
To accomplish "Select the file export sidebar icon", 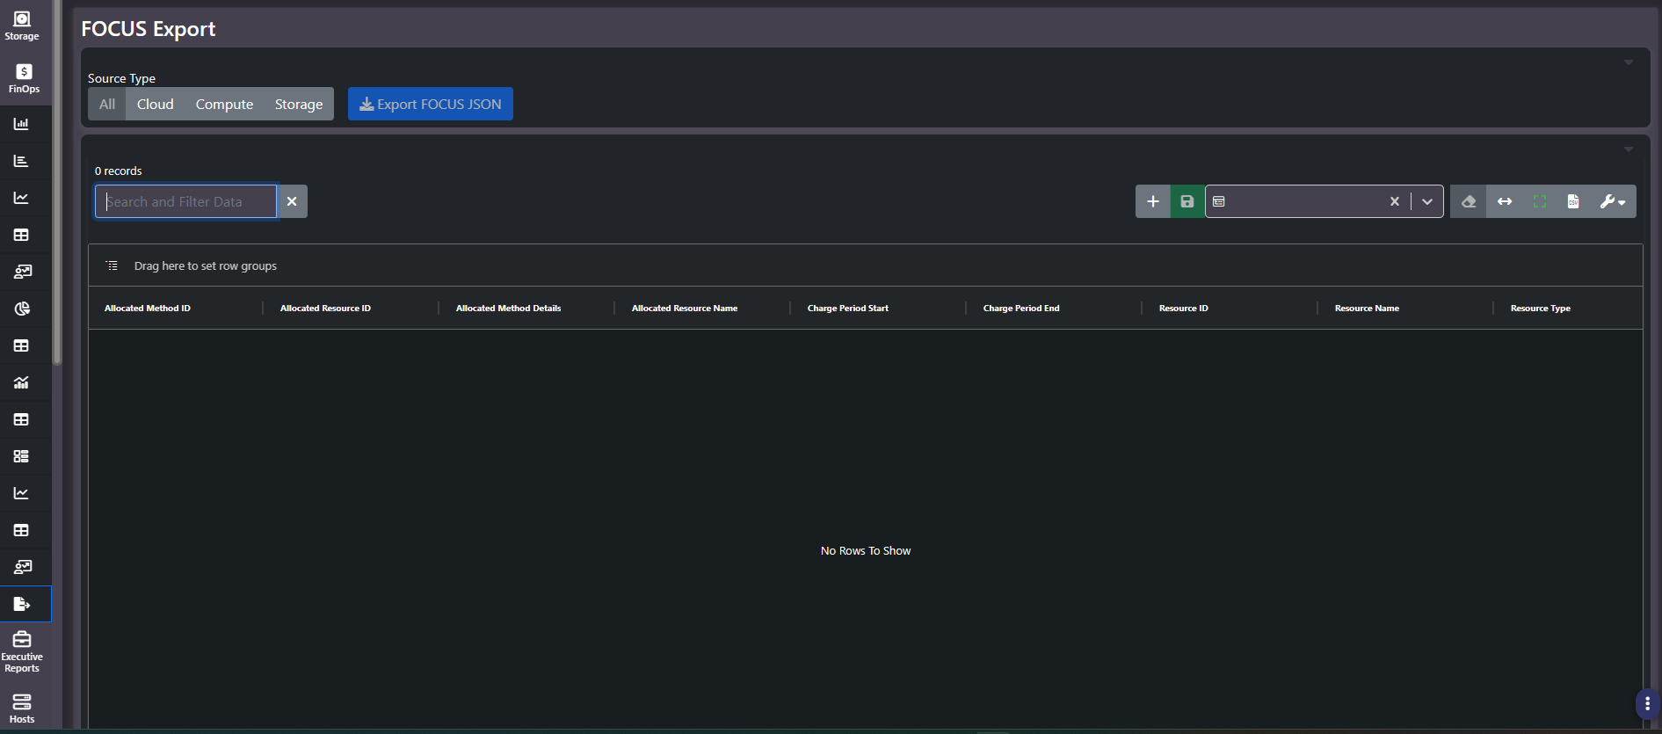I will 22,604.
